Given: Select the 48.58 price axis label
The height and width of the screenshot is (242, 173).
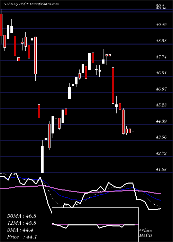Looking at the screenshot, I should pos(161,41).
